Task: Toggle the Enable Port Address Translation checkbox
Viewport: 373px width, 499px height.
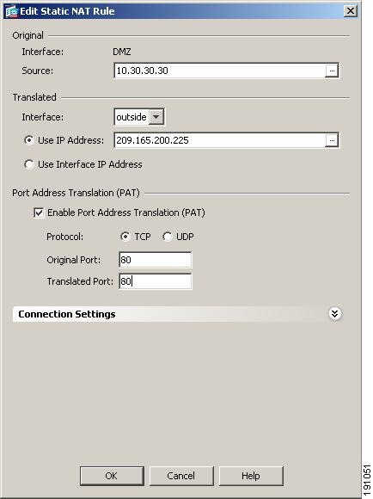Action: click(39, 213)
